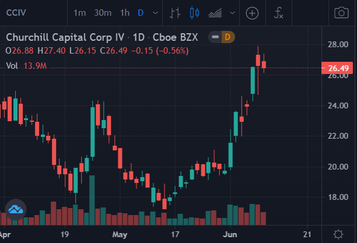The width and height of the screenshot is (357, 243).
Task: Switch to 1h interval
Action: click(x=125, y=13)
